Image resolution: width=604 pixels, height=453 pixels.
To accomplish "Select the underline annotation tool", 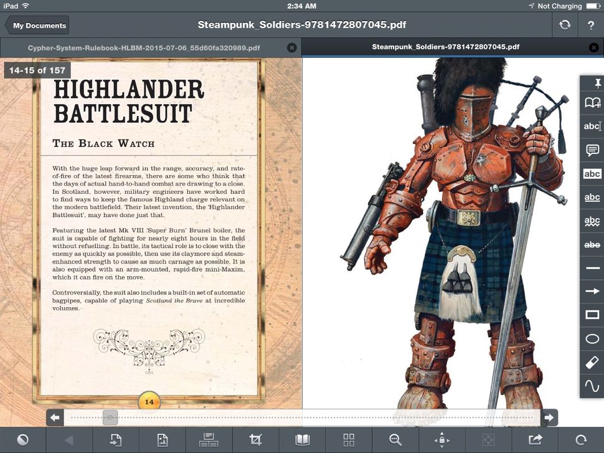I will [590, 198].
